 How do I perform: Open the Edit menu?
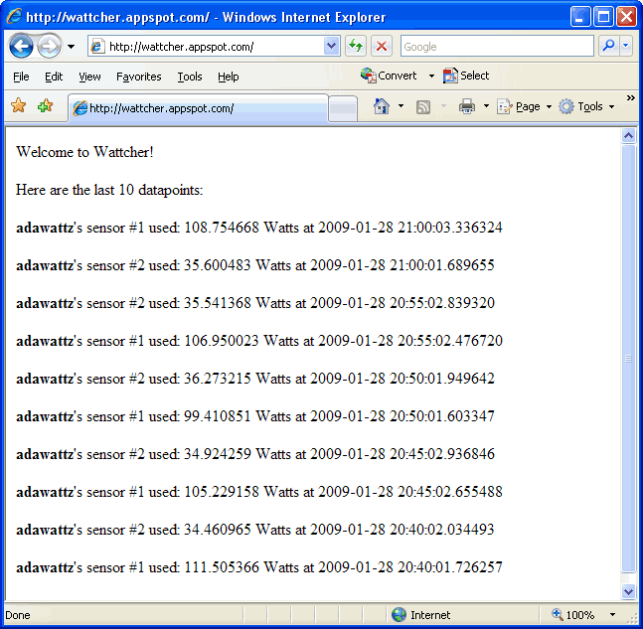54,77
